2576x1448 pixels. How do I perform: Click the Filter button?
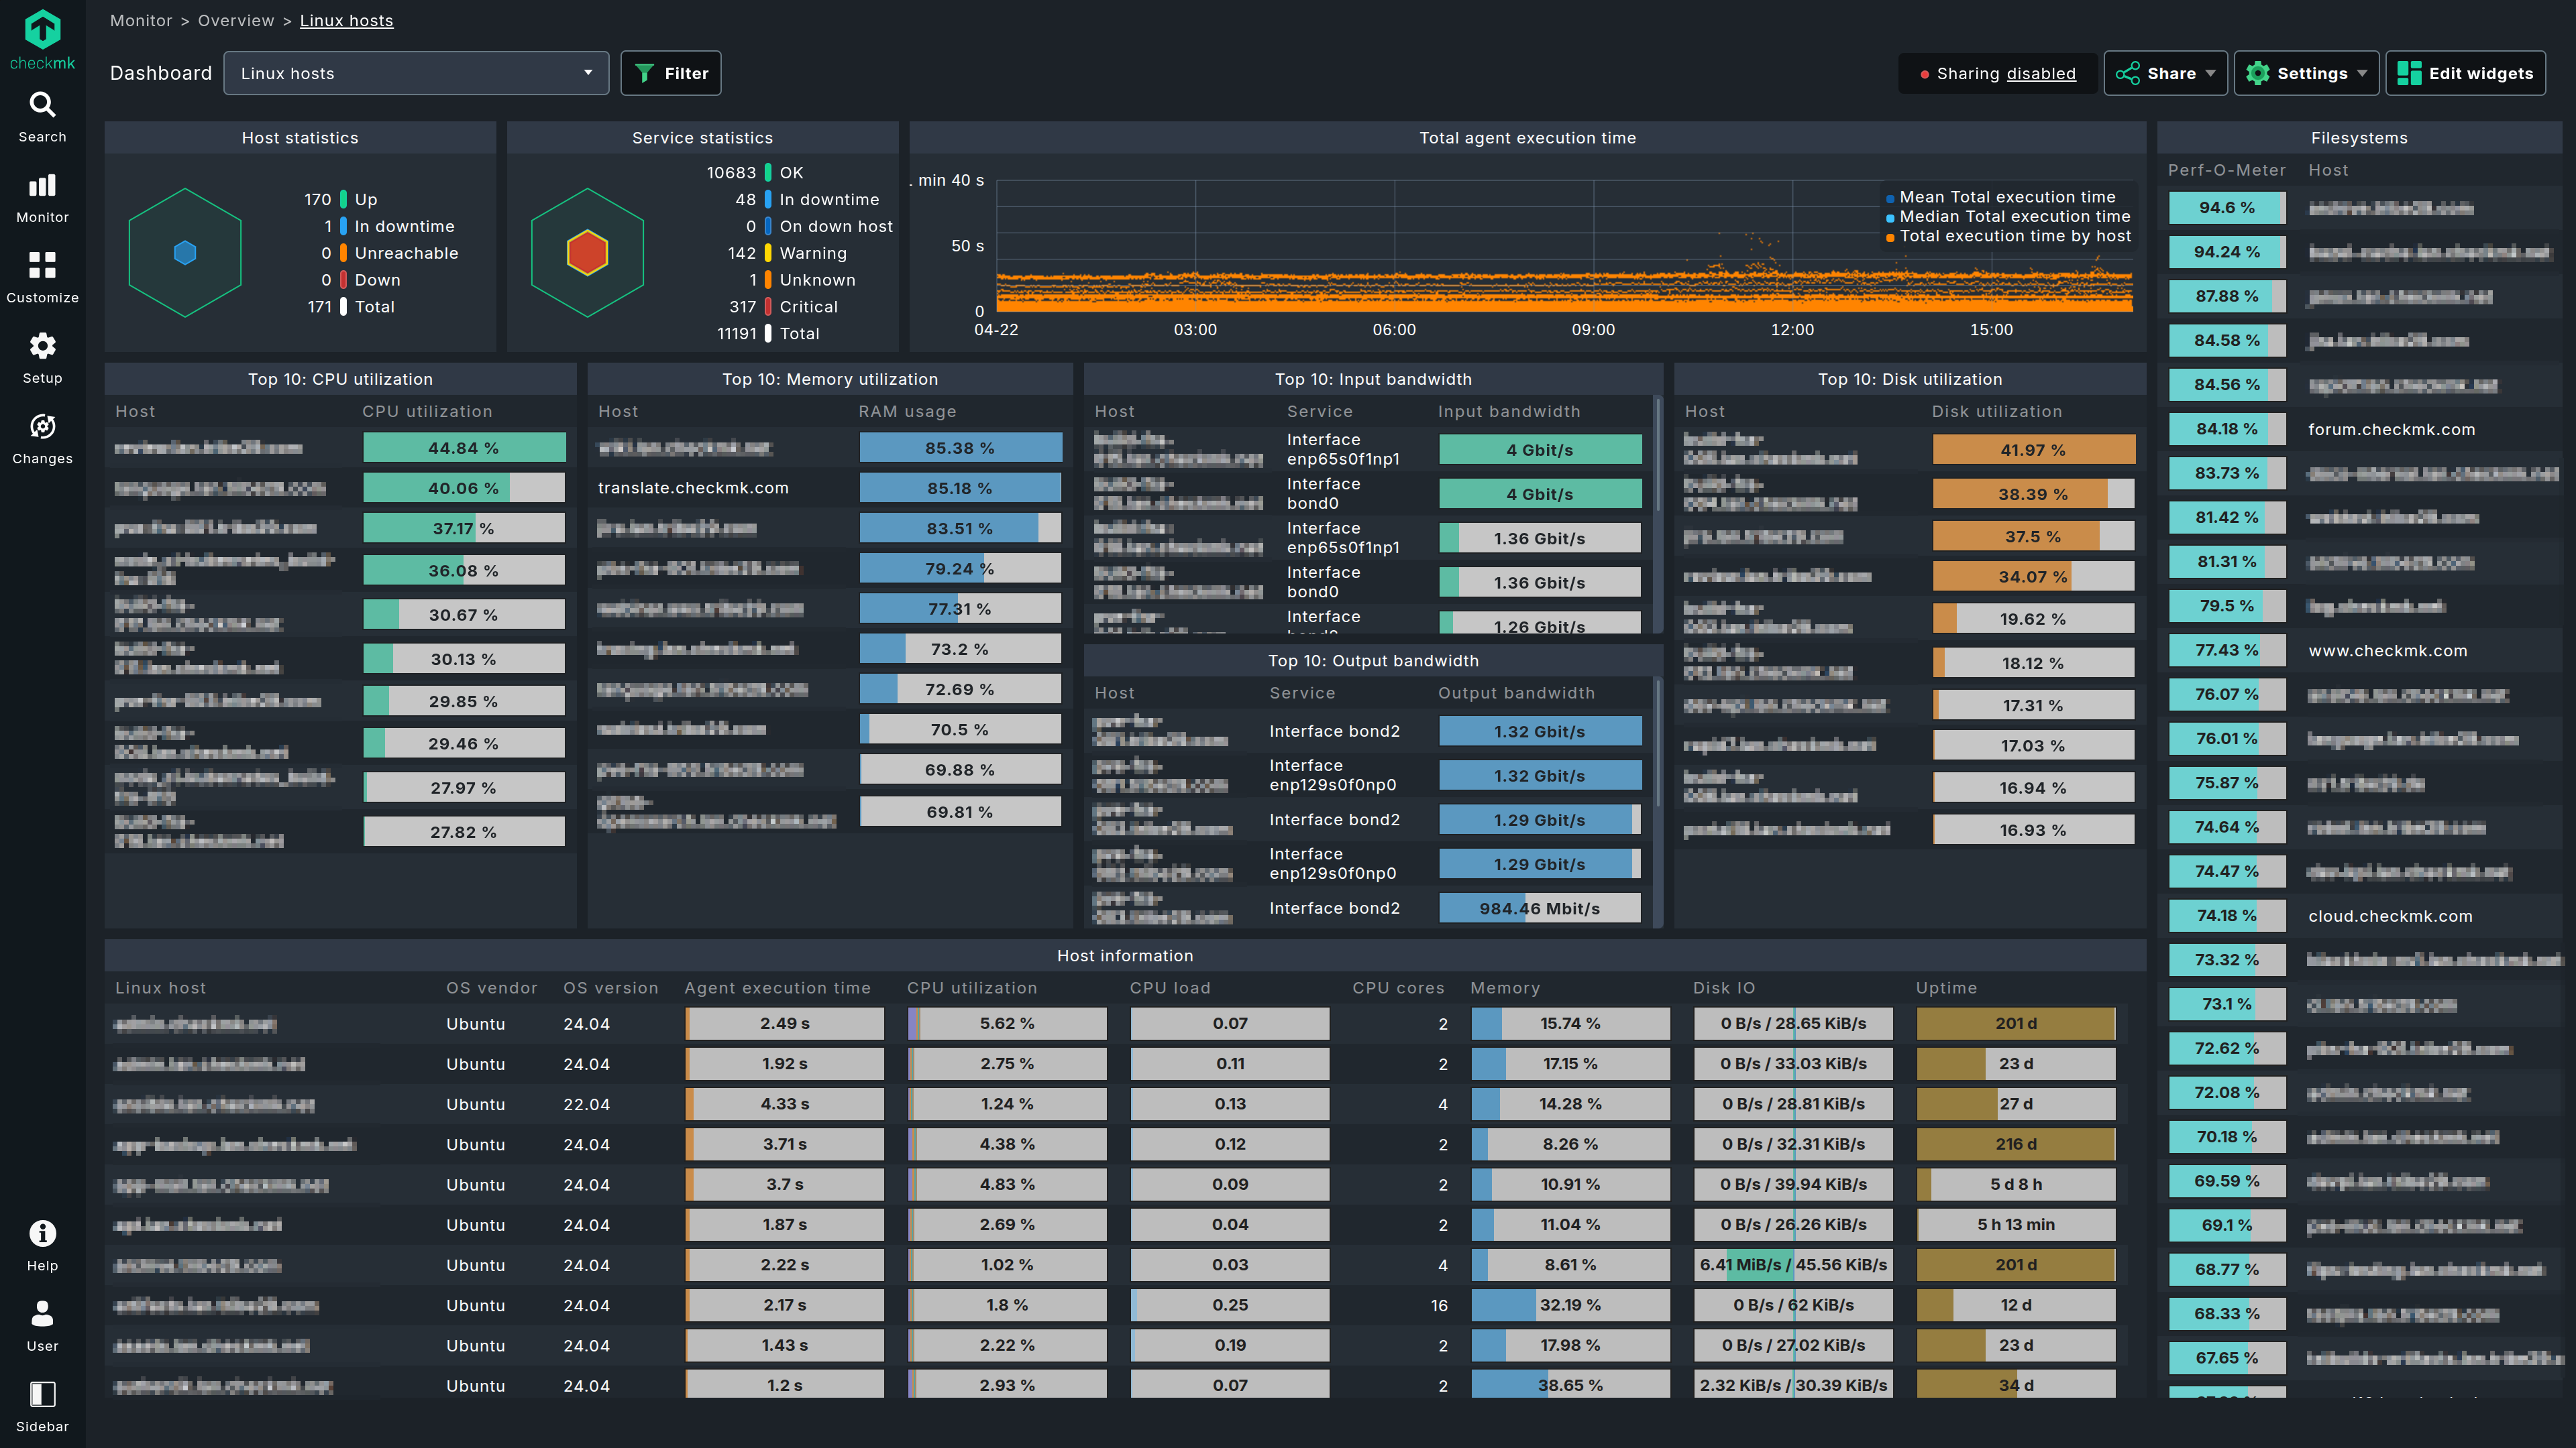coord(671,73)
